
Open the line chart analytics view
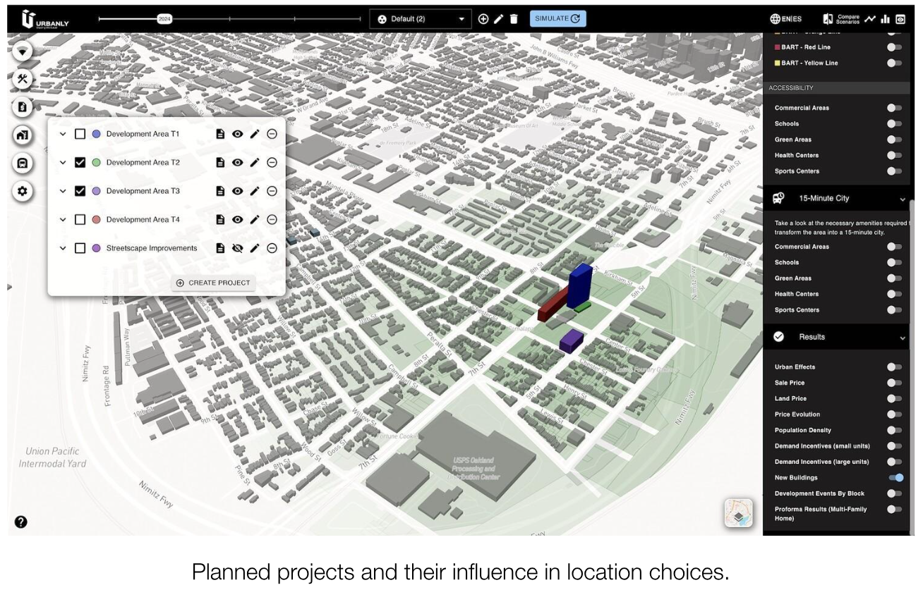coord(869,18)
